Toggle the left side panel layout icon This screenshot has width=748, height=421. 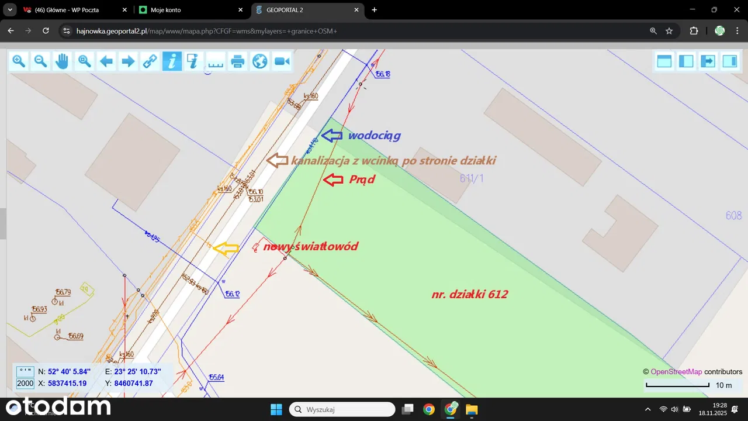[x=686, y=61]
